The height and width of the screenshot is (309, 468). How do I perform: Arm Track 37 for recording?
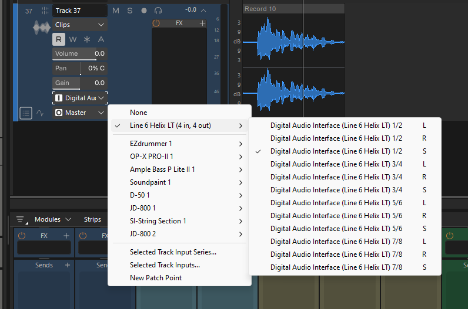click(144, 11)
